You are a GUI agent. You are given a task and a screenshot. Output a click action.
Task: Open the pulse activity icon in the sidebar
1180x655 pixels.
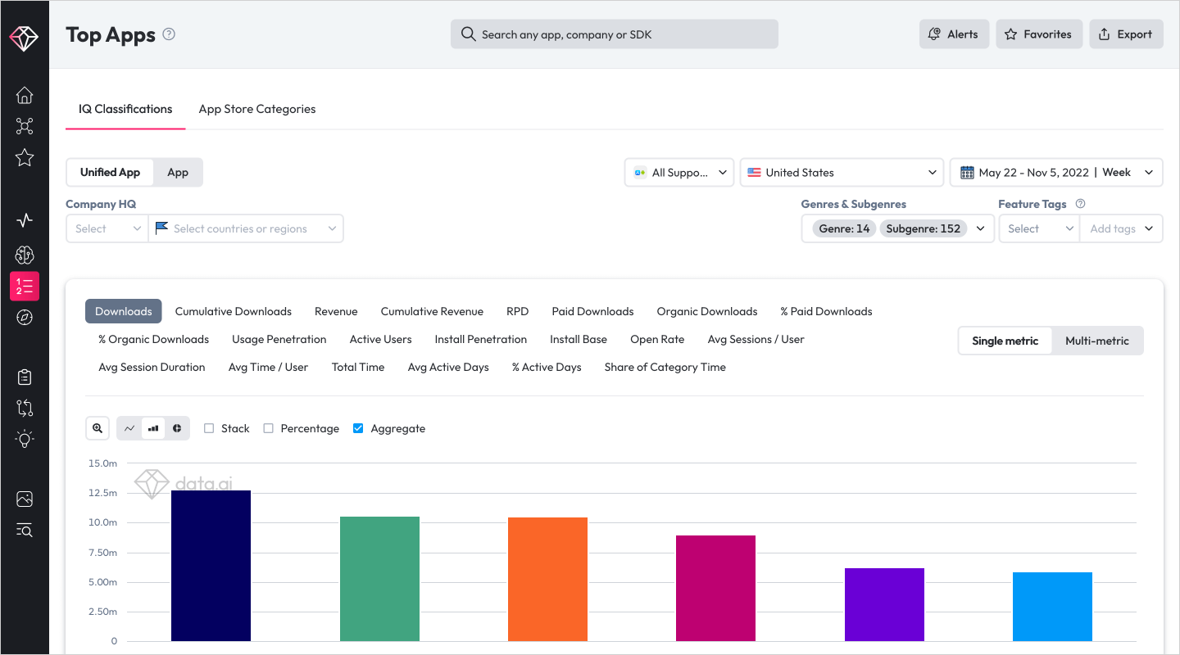tap(25, 220)
